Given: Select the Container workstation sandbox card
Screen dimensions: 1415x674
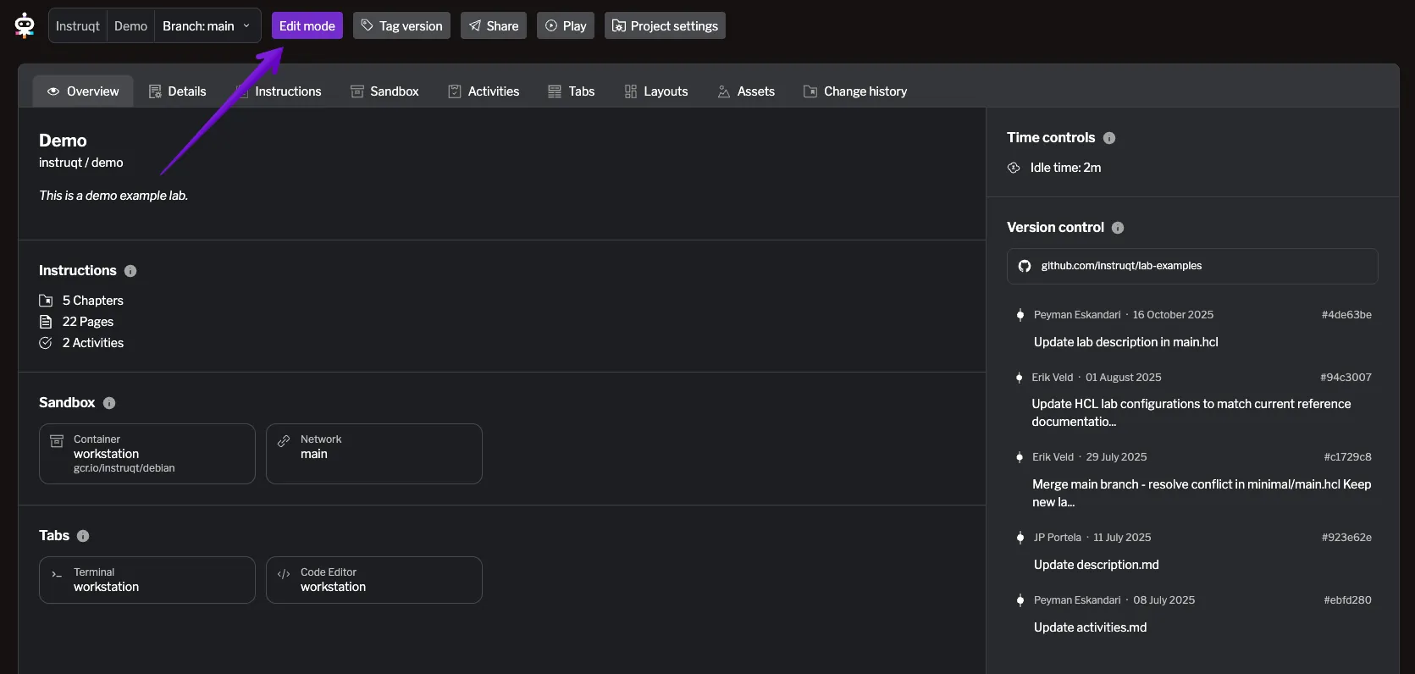Looking at the screenshot, I should coord(146,454).
